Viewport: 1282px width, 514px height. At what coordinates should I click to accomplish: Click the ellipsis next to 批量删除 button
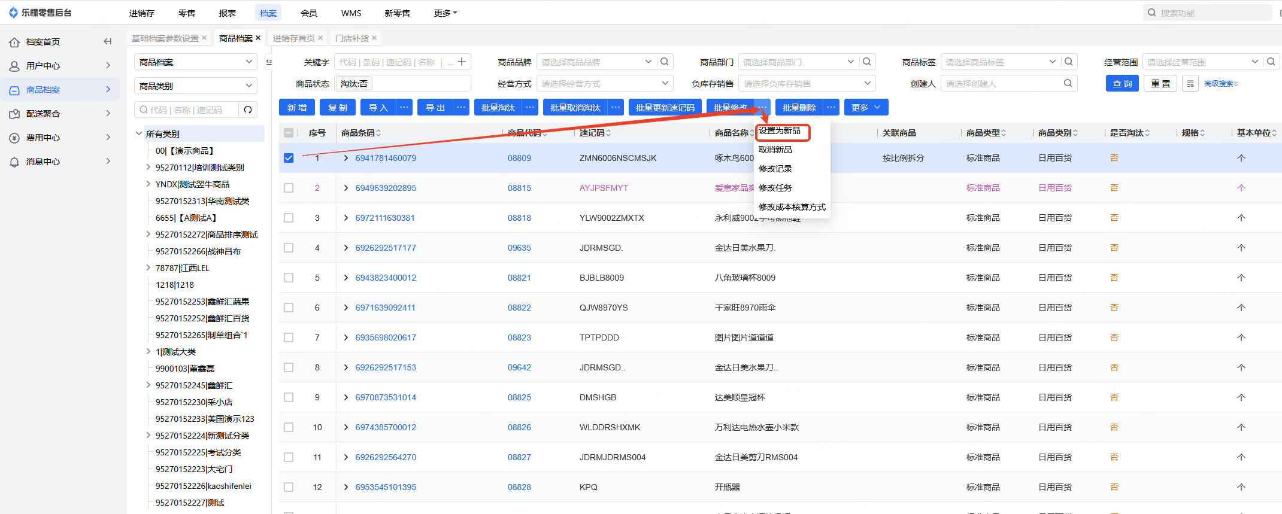point(831,108)
